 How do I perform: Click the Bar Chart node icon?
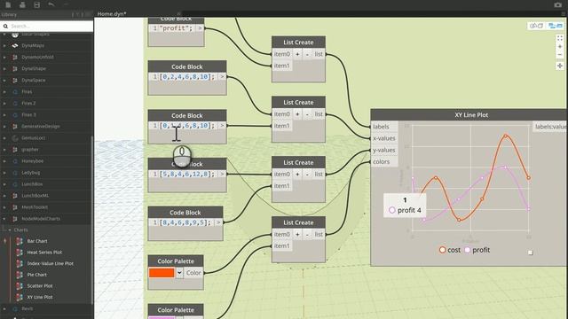(x=20, y=241)
